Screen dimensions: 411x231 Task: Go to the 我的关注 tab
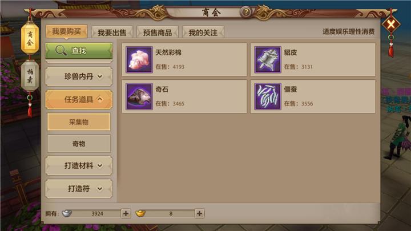[203, 33]
